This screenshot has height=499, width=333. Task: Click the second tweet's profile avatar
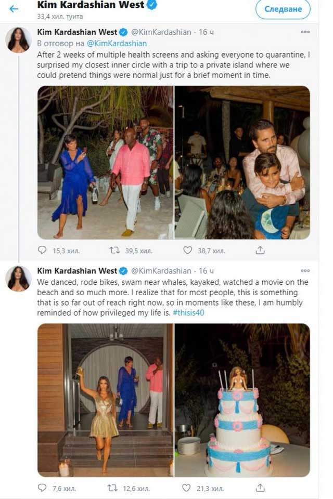[x=18, y=279]
